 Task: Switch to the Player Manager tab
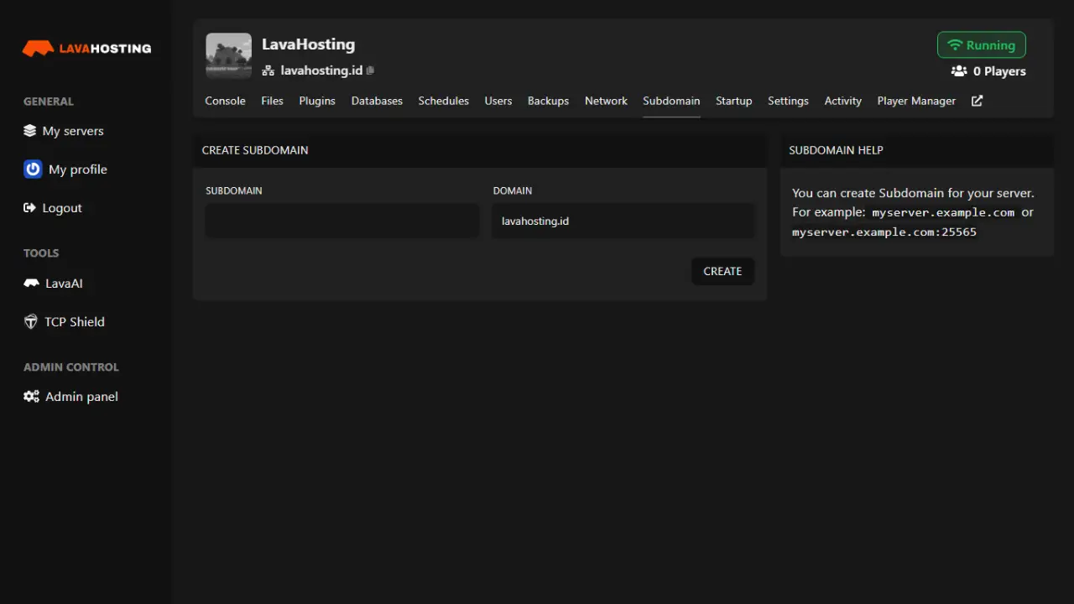point(916,101)
